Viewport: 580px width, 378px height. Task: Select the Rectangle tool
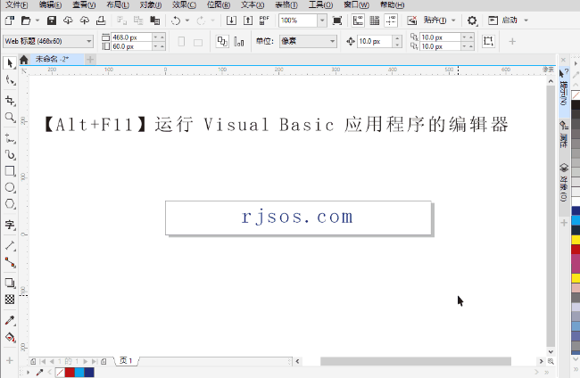tap(10, 171)
